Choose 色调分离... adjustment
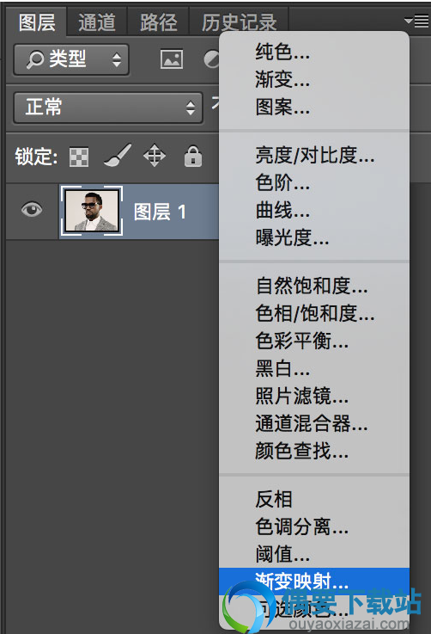Image resolution: width=431 pixels, height=634 pixels. pyautogui.click(x=314, y=526)
